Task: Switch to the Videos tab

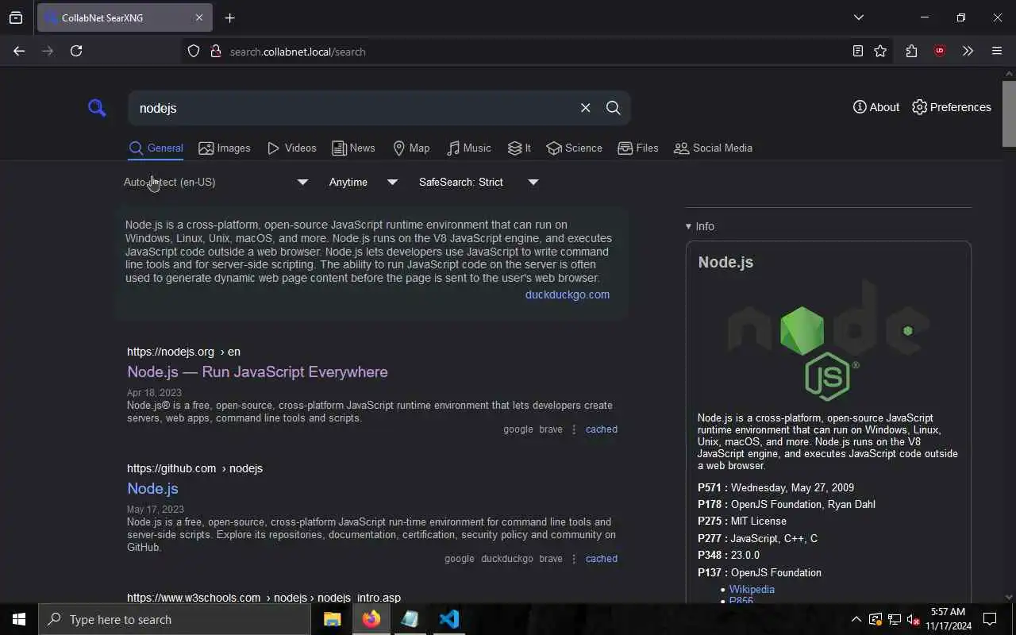Action: click(x=292, y=148)
